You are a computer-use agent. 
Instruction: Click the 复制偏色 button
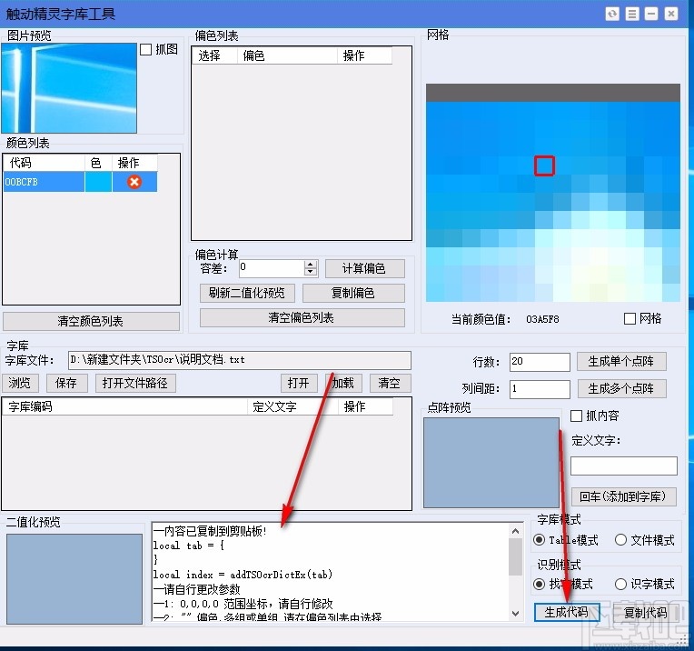click(x=353, y=293)
